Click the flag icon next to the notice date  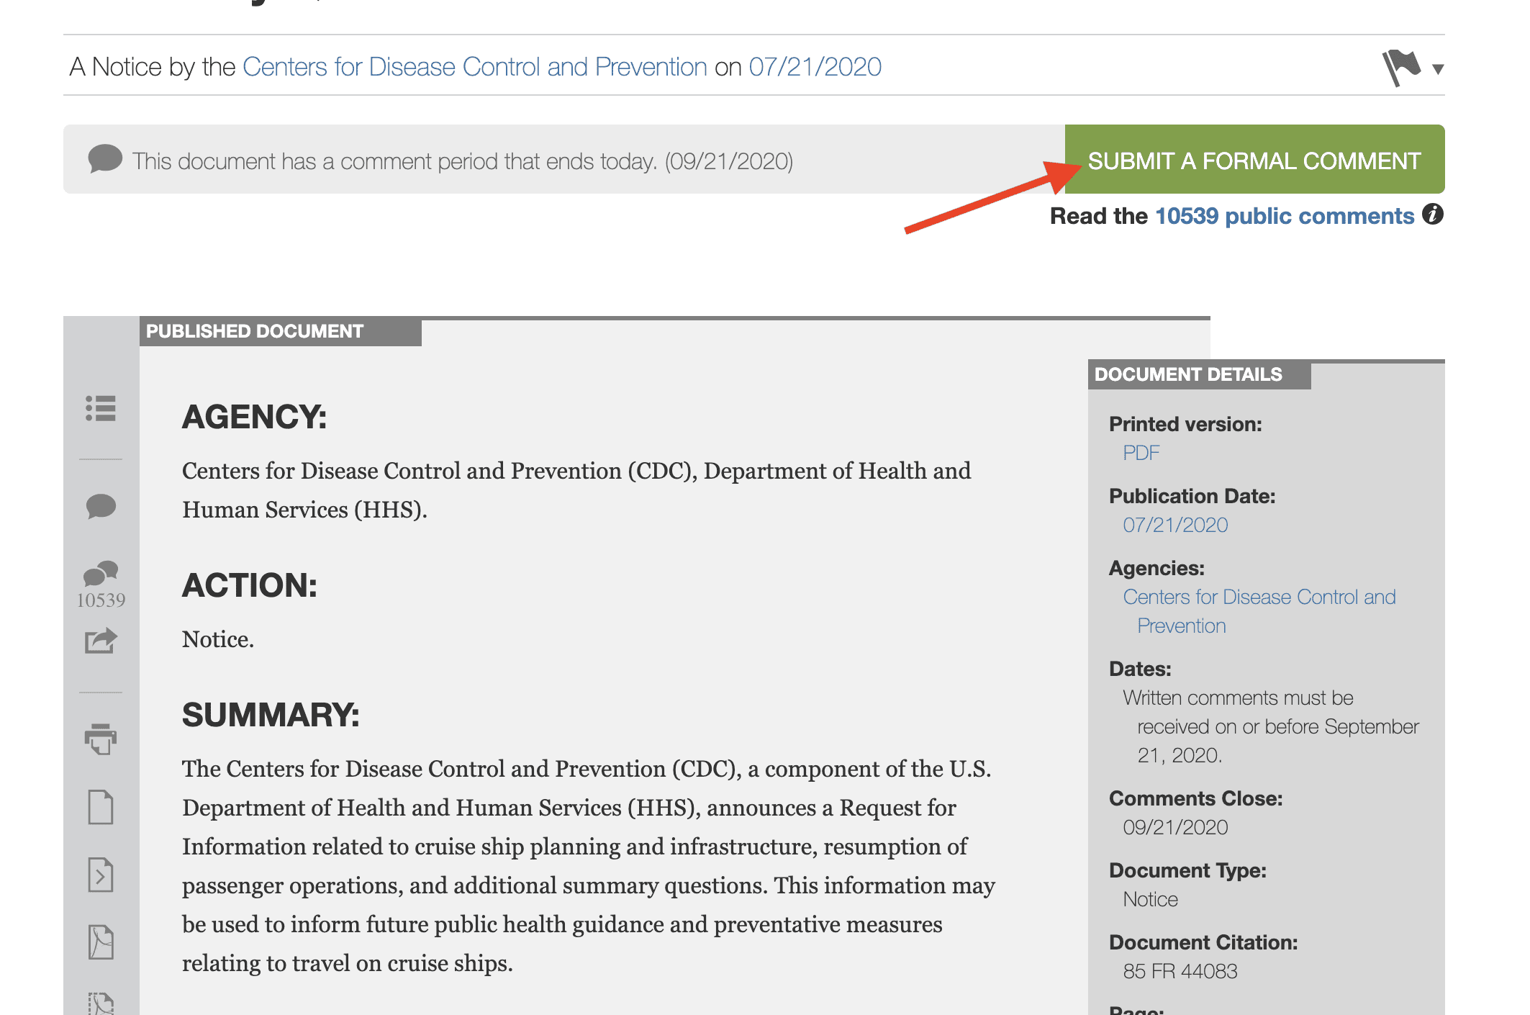pyautogui.click(x=1401, y=68)
